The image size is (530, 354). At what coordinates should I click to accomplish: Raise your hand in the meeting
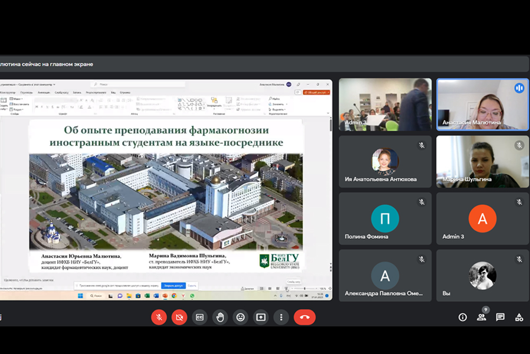(220, 317)
